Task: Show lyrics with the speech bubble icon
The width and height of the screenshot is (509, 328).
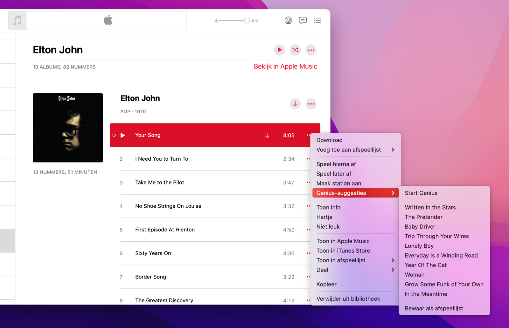Action: click(x=303, y=21)
